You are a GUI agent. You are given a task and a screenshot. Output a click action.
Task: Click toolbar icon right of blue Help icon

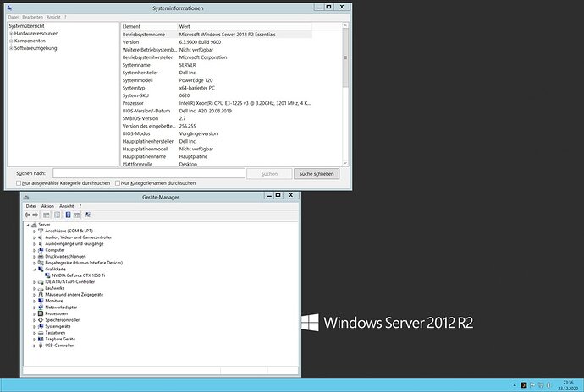[76, 215]
